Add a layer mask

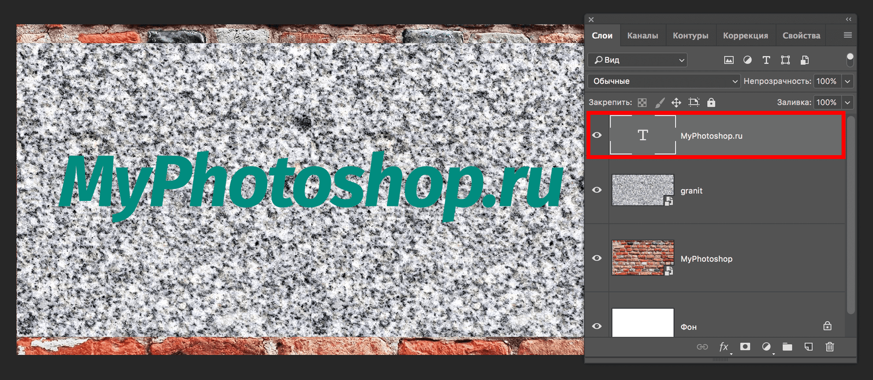pyautogui.click(x=745, y=347)
